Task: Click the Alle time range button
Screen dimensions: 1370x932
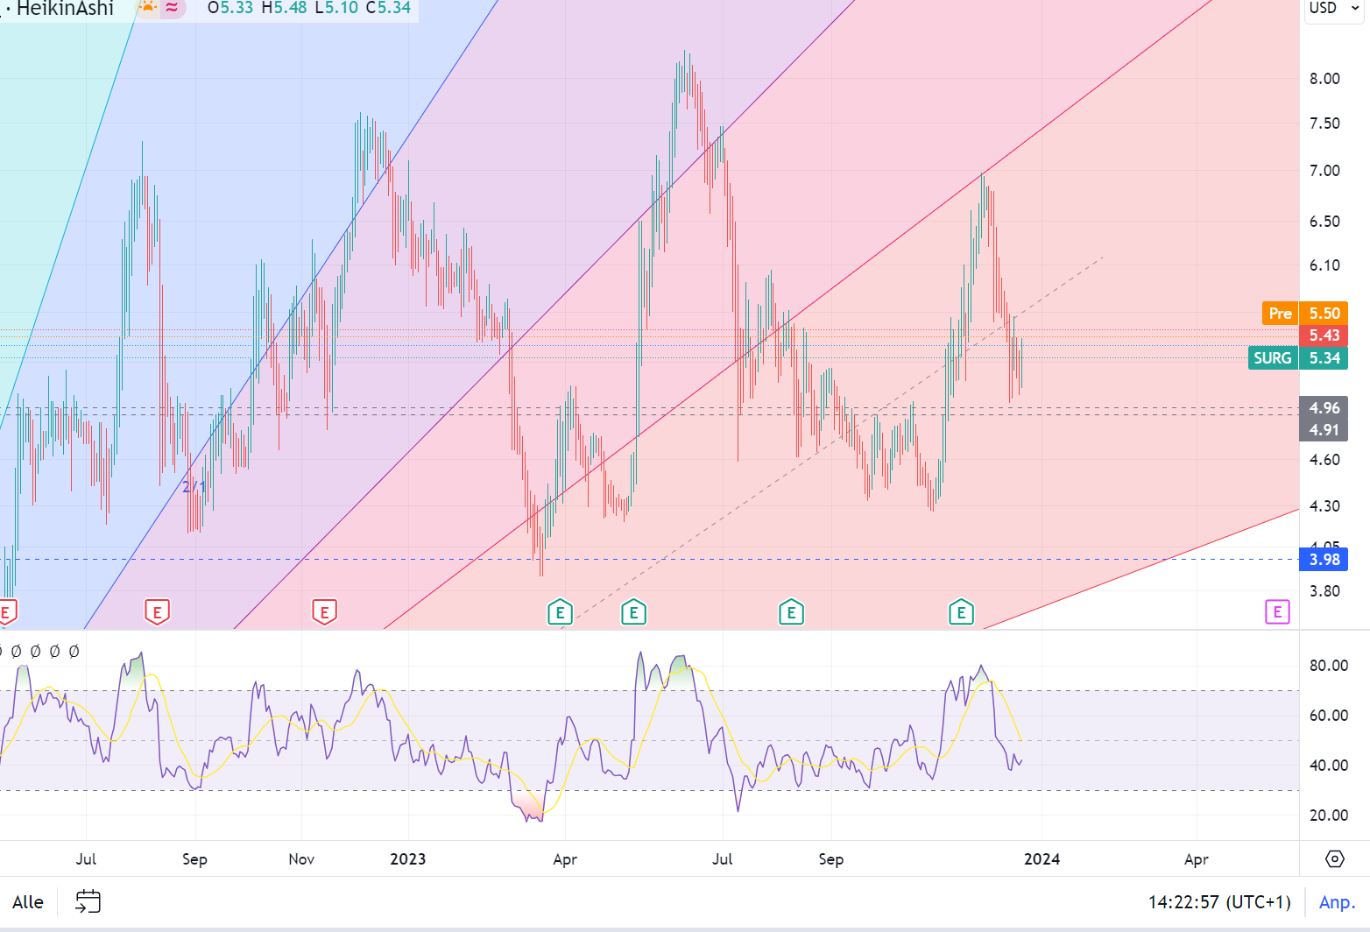Action: [x=28, y=901]
